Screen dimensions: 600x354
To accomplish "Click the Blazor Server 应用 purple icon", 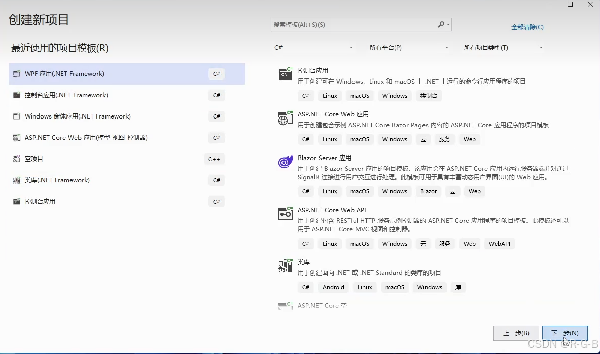I will (286, 162).
